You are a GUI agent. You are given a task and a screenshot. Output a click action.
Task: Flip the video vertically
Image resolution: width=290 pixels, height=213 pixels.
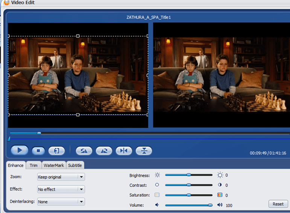[144, 151]
